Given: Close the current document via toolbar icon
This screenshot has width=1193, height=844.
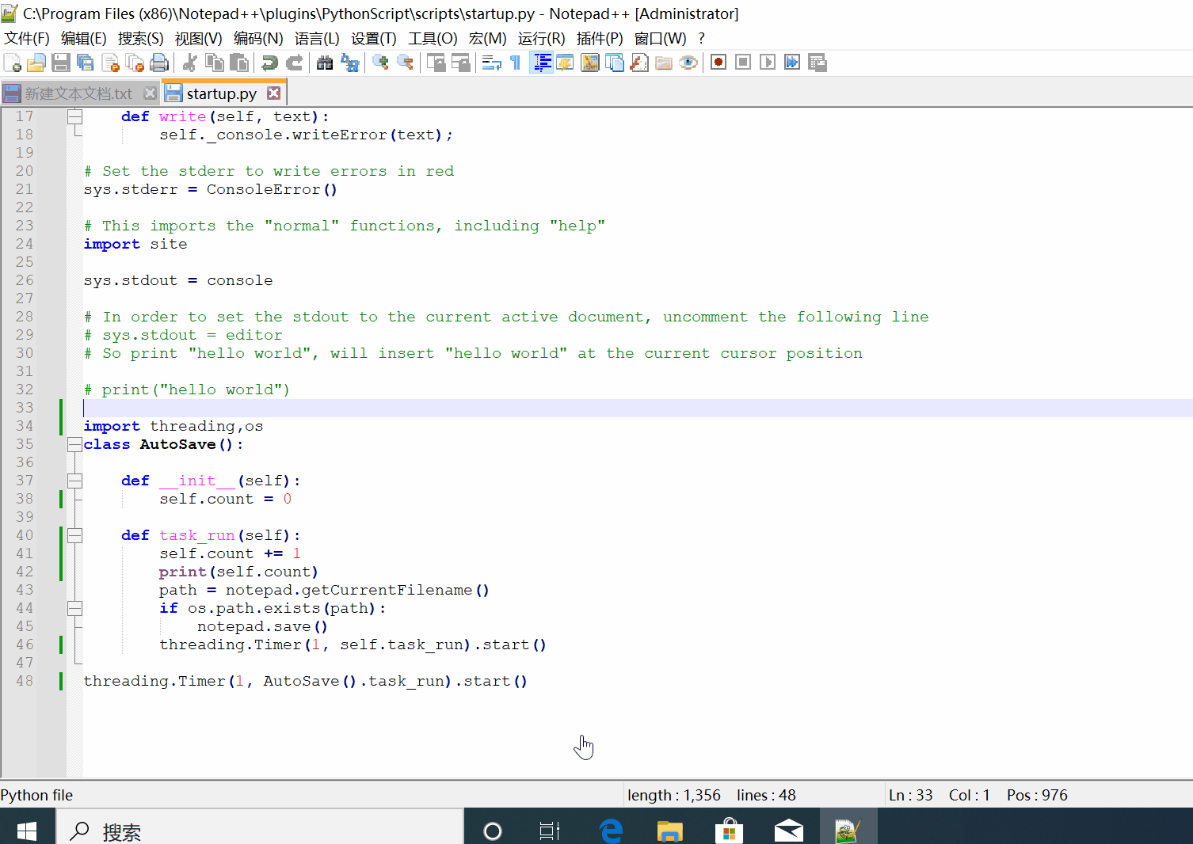Looking at the screenshot, I should click(x=110, y=63).
